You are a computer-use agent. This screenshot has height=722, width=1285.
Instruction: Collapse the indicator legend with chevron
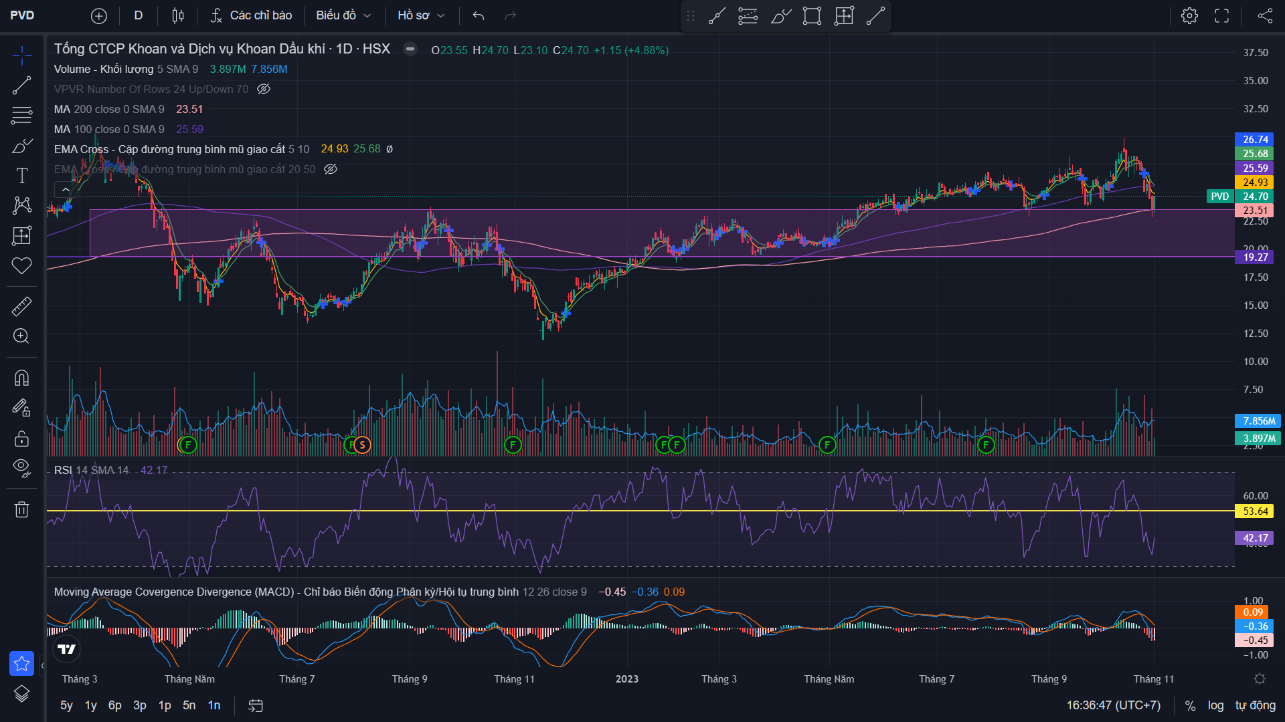[66, 190]
